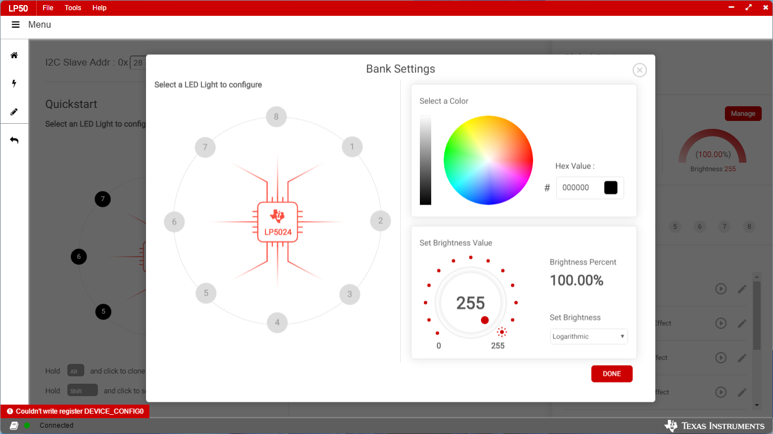Select LED light 2 in the dialog
Screen dimensions: 773x434
click(x=380, y=221)
